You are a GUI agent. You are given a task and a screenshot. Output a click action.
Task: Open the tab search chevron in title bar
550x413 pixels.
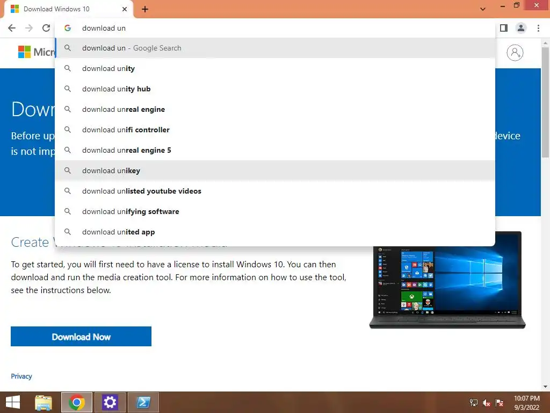click(483, 9)
